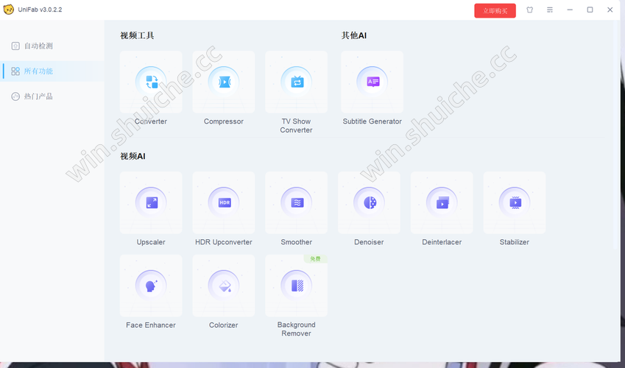This screenshot has width=625, height=368.
Task: Close the UniFab window
Action: (610, 10)
